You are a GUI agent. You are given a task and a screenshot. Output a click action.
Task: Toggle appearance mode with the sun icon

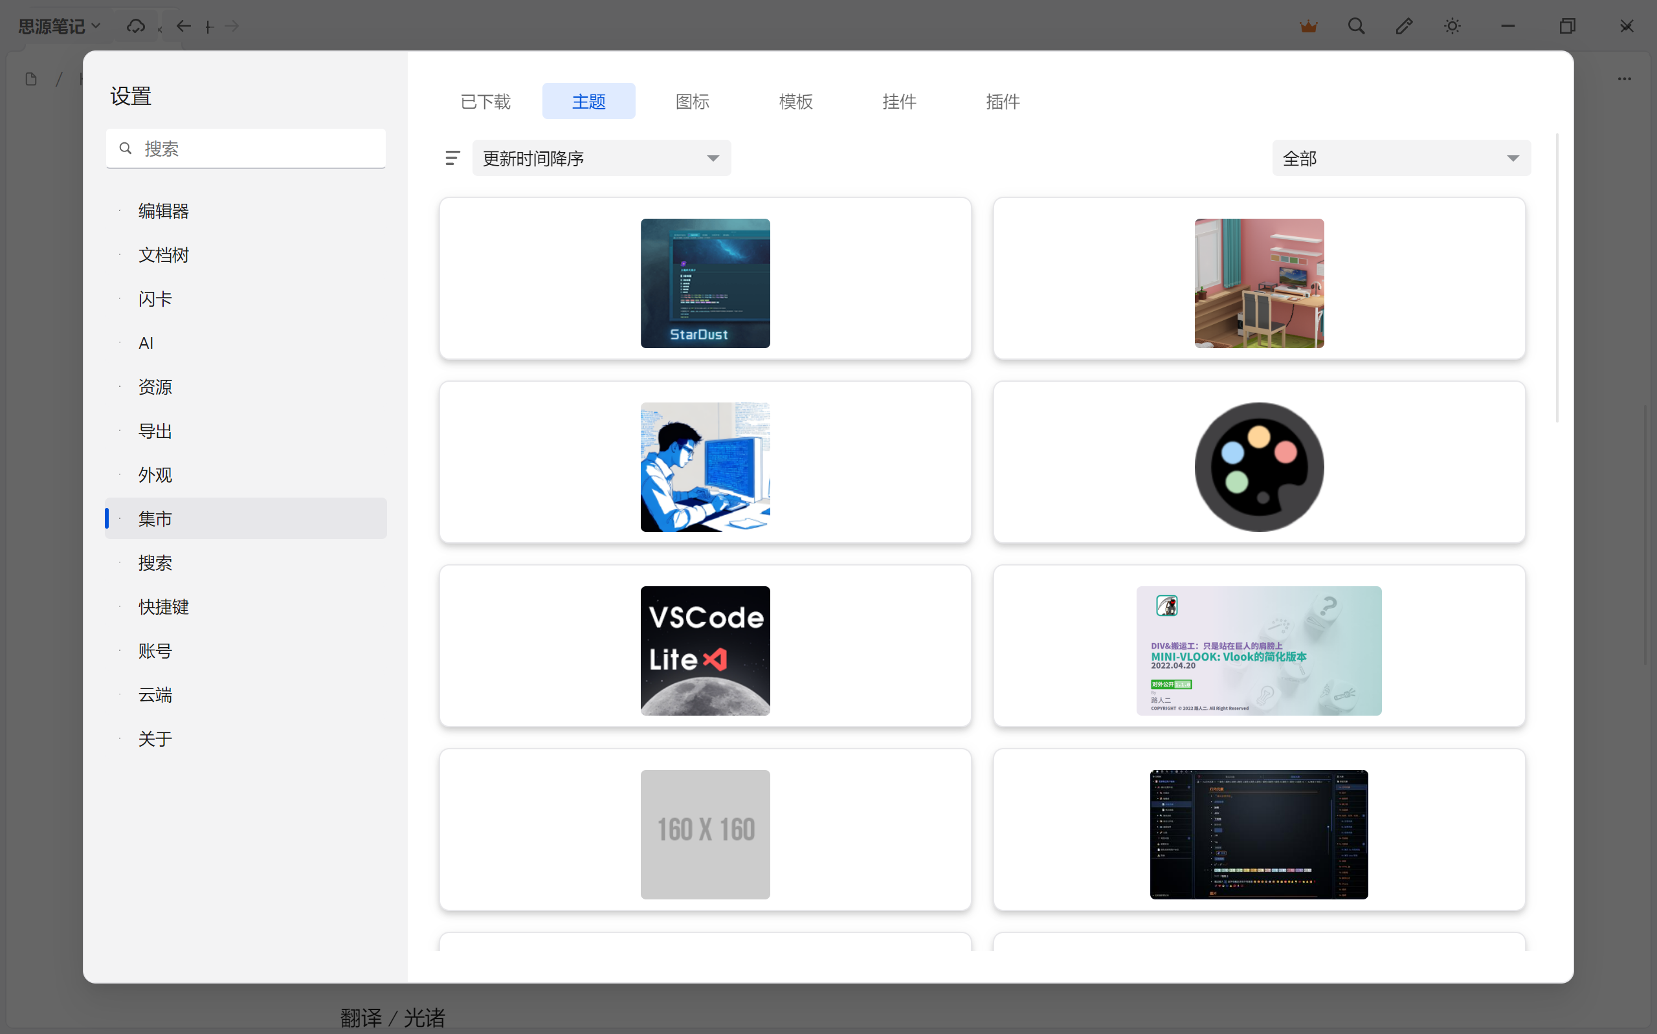1452,26
